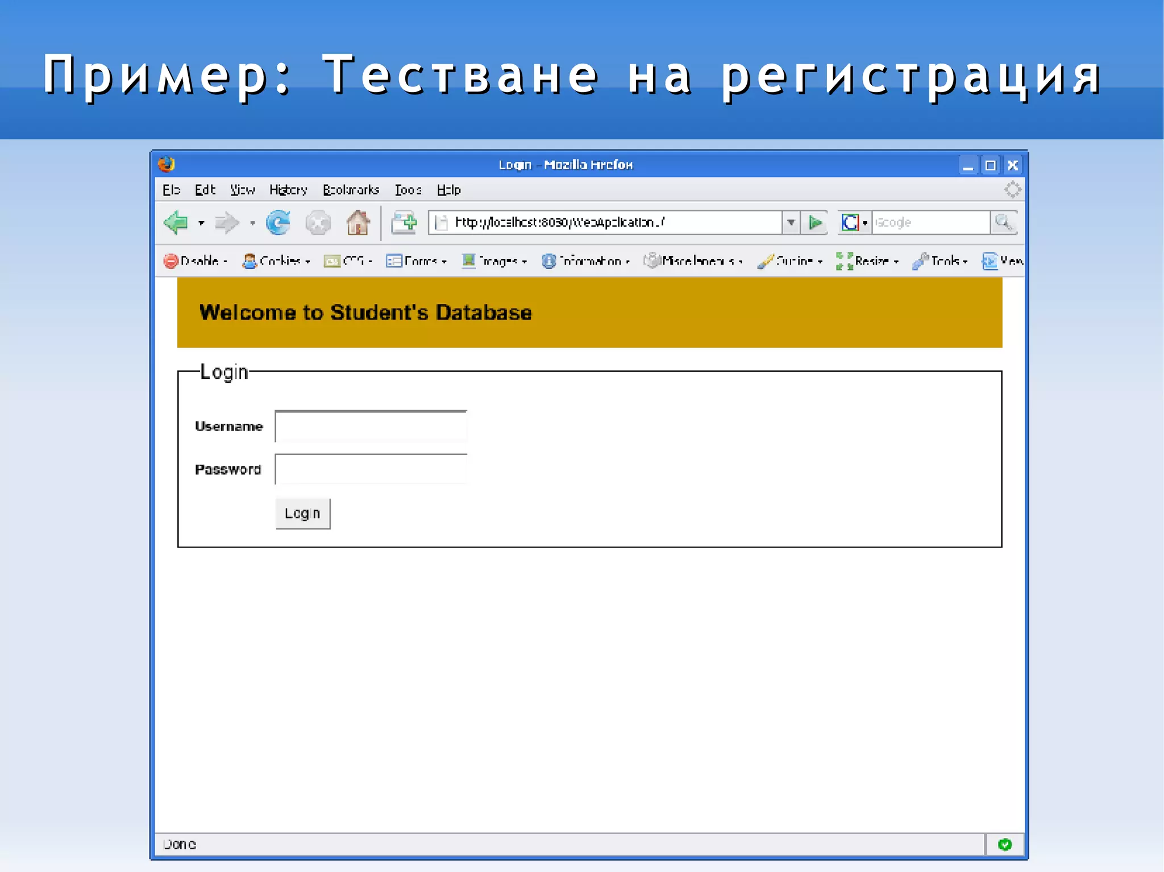The height and width of the screenshot is (872, 1164).
Task: Click the page icon in the address bar
Action: click(442, 223)
